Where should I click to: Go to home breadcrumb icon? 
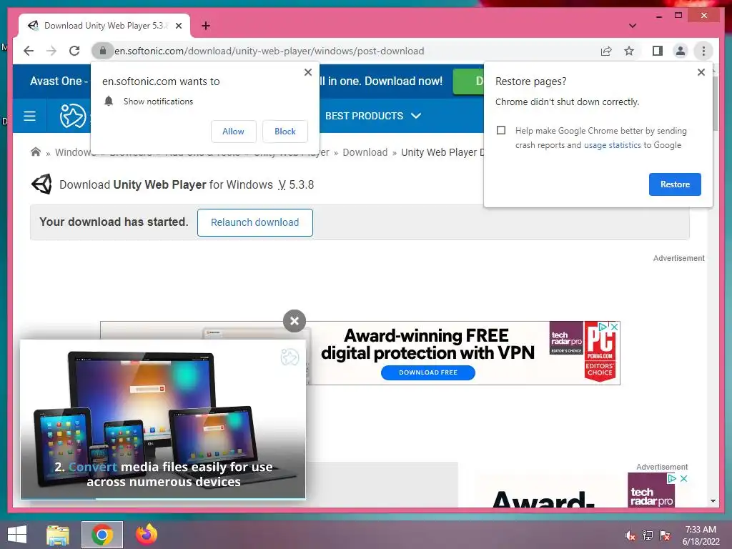click(x=36, y=152)
